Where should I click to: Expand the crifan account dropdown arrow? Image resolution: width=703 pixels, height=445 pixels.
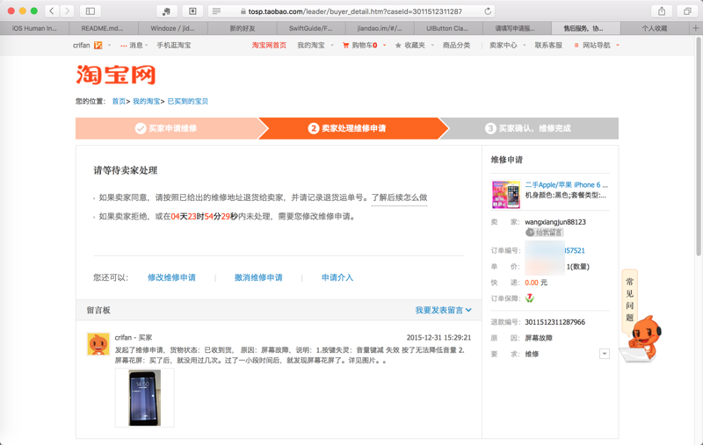coord(109,46)
